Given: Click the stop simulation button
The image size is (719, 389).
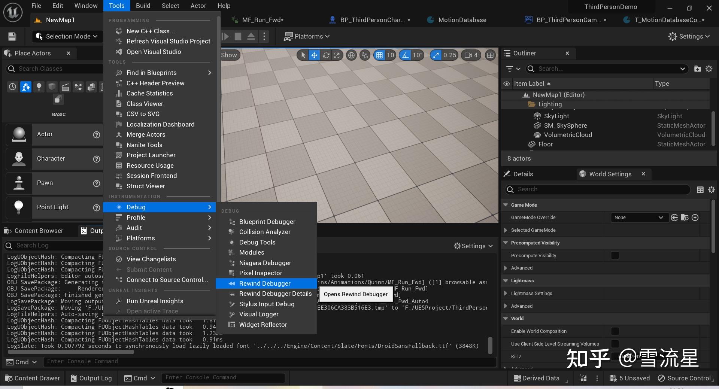Looking at the screenshot, I should (x=238, y=36).
